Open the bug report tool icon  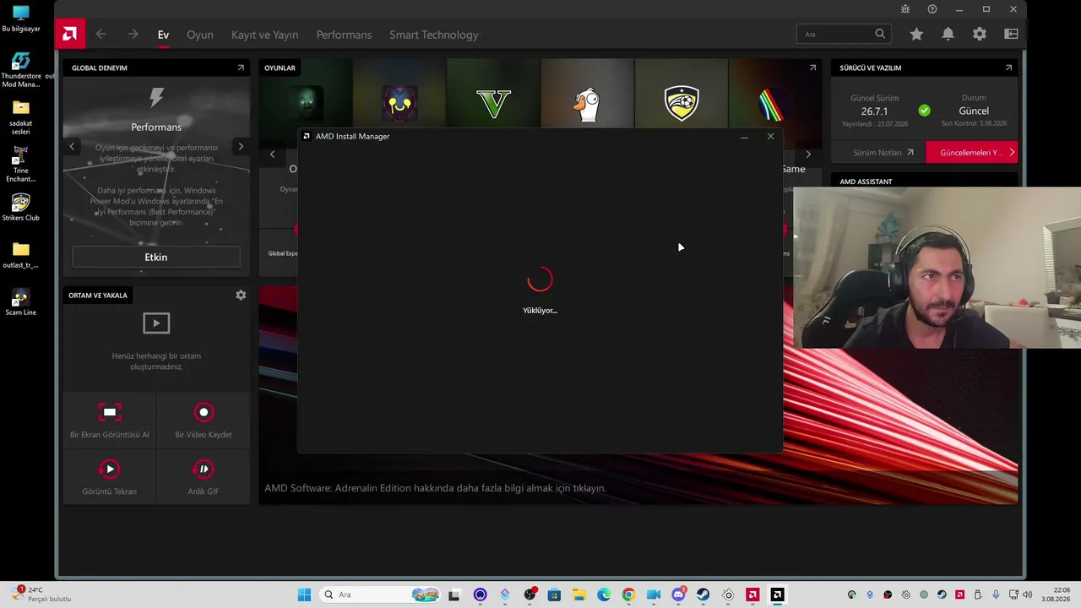(x=905, y=9)
